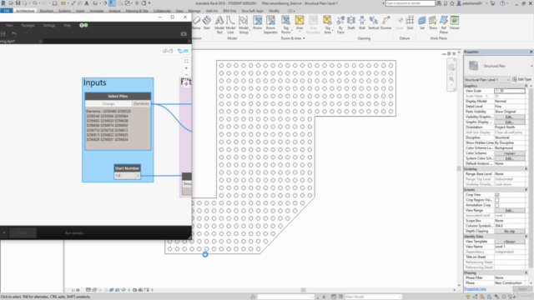Click the View Scale value field
This screenshot has height=300, width=534.
(x=510, y=91)
